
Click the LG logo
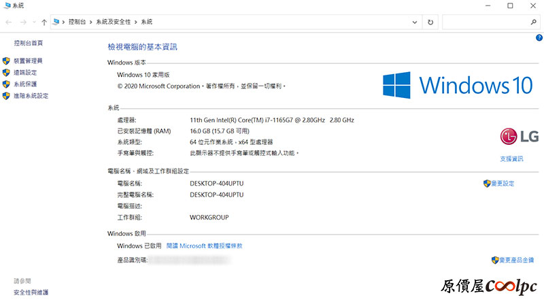(x=520, y=137)
